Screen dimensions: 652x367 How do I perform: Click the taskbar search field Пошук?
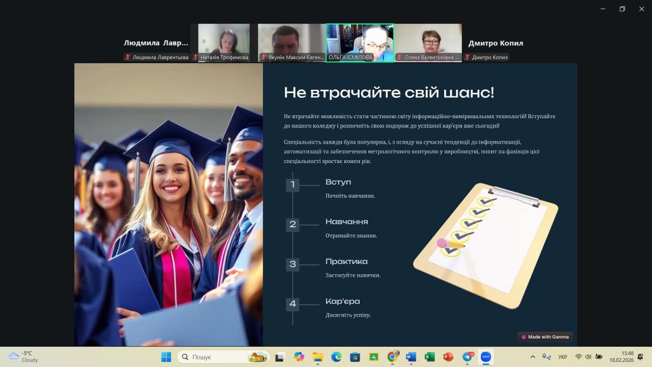[x=223, y=357]
